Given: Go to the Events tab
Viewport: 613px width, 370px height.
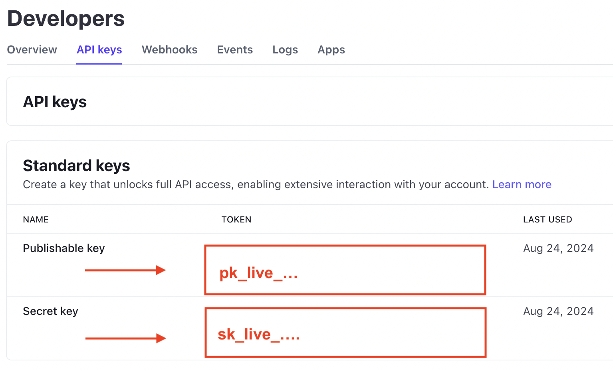Looking at the screenshot, I should pos(235,50).
